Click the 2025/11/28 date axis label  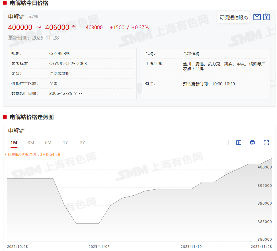tap(261, 247)
